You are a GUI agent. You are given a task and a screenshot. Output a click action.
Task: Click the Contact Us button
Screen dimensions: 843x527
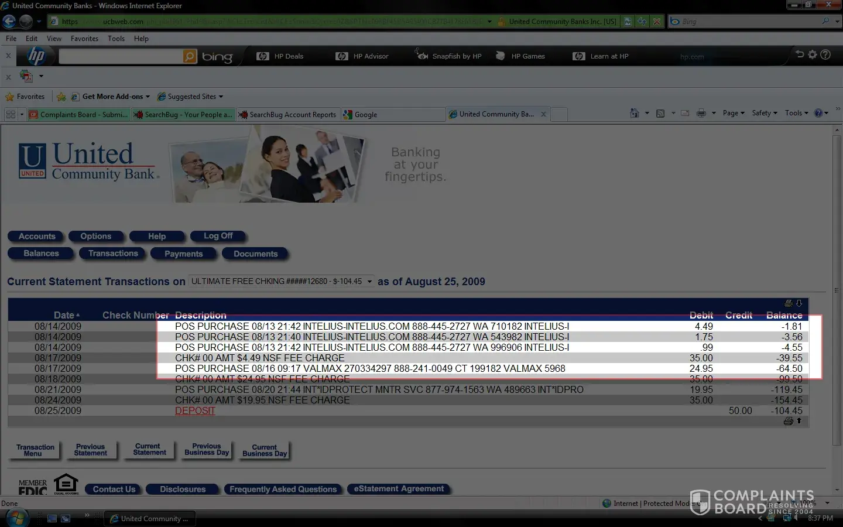click(114, 490)
